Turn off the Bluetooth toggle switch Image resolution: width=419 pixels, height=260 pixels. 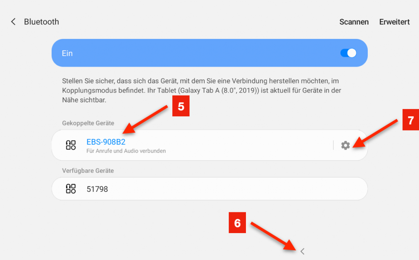click(348, 53)
